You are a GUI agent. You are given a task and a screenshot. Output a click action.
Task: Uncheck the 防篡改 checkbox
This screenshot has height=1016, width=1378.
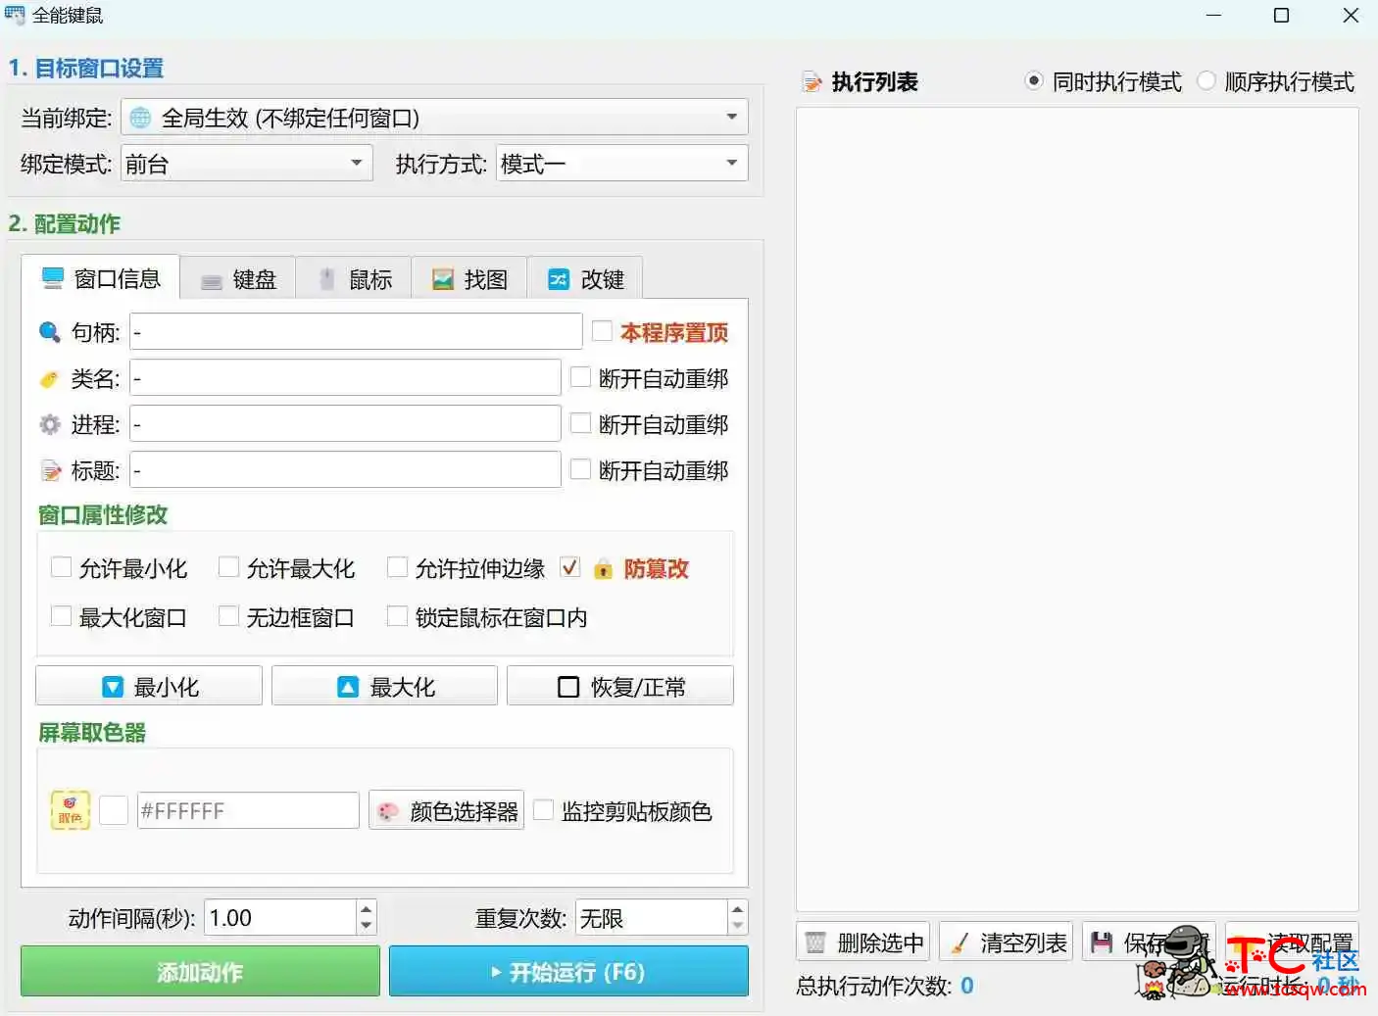pos(570,567)
